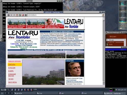Open the MASS MEDIA sidebar link

pos(12,82)
